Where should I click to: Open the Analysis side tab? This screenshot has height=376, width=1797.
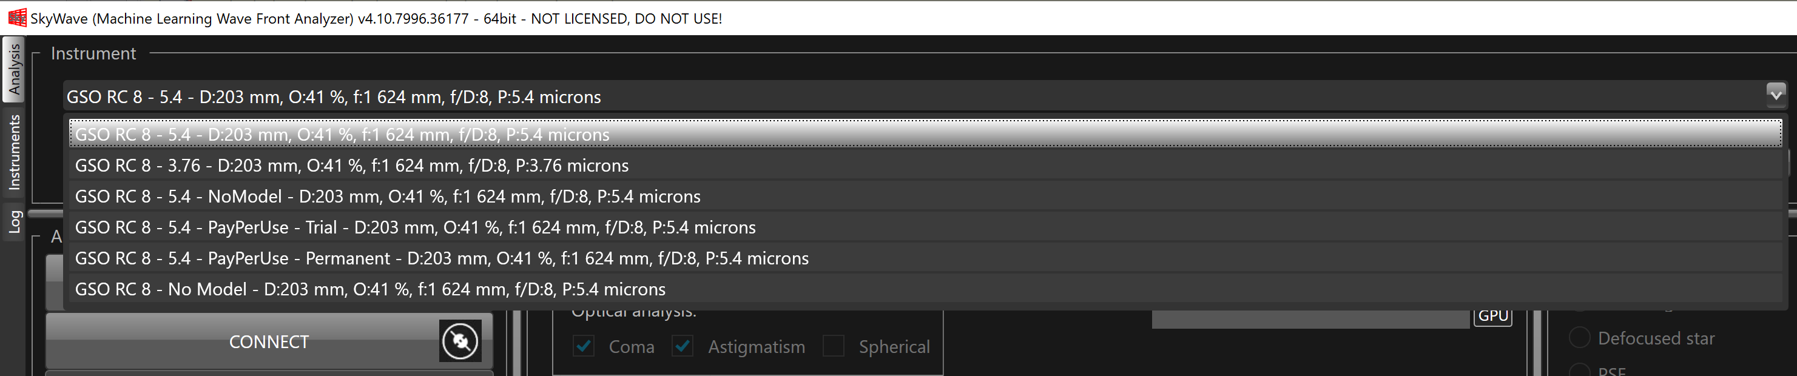(14, 69)
